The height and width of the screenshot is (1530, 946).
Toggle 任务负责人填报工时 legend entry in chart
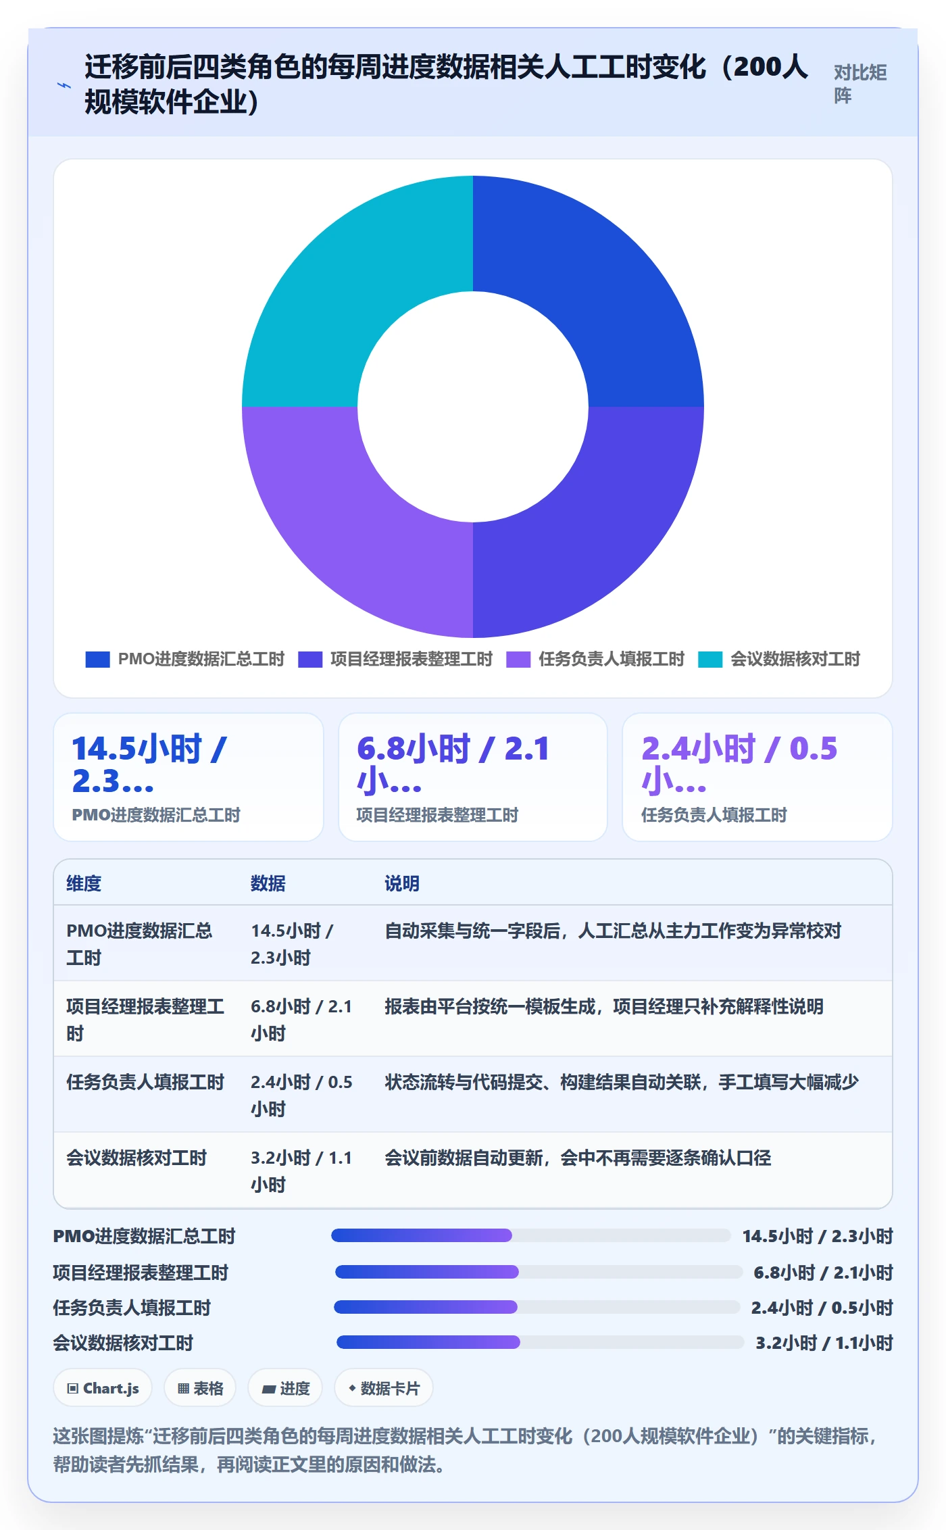point(595,659)
